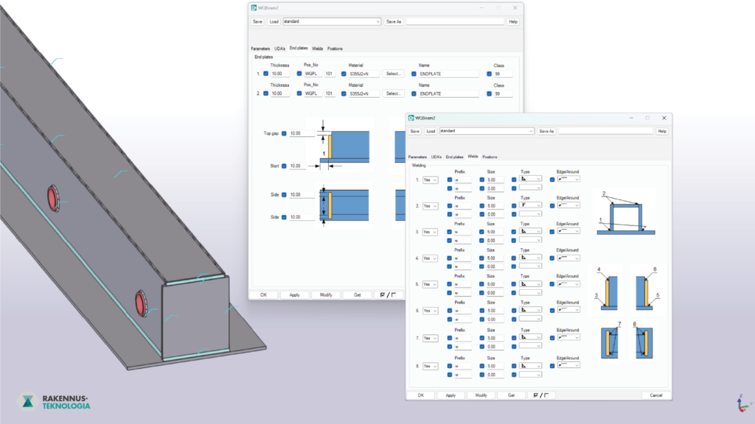
Task: Open the weld 1 Yes dropdown
Action: point(429,179)
